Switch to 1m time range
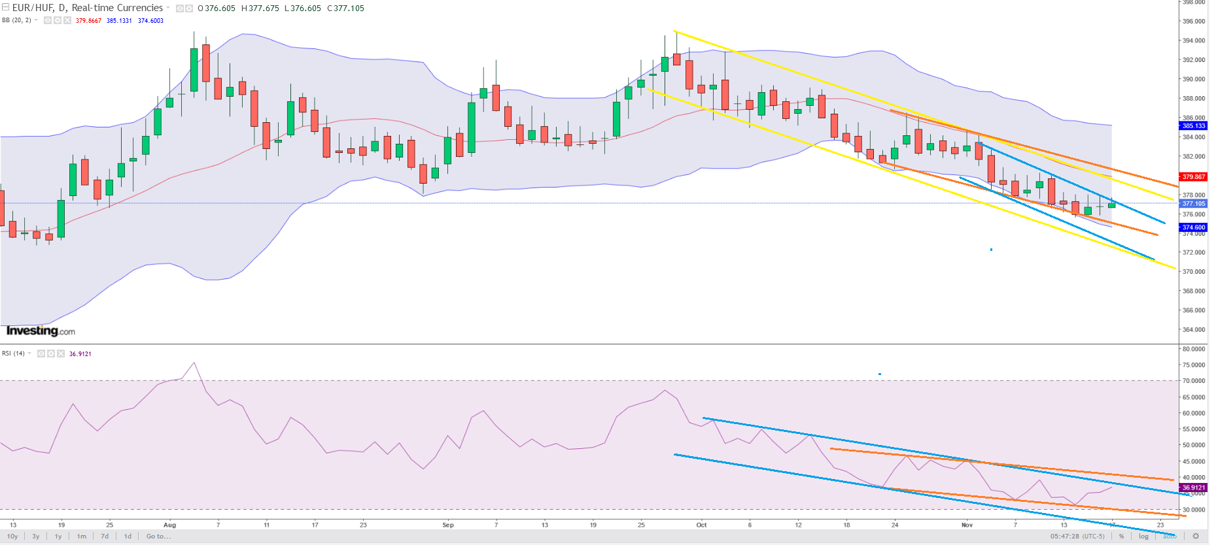The width and height of the screenshot is (1216, 545). pos(82,537)
